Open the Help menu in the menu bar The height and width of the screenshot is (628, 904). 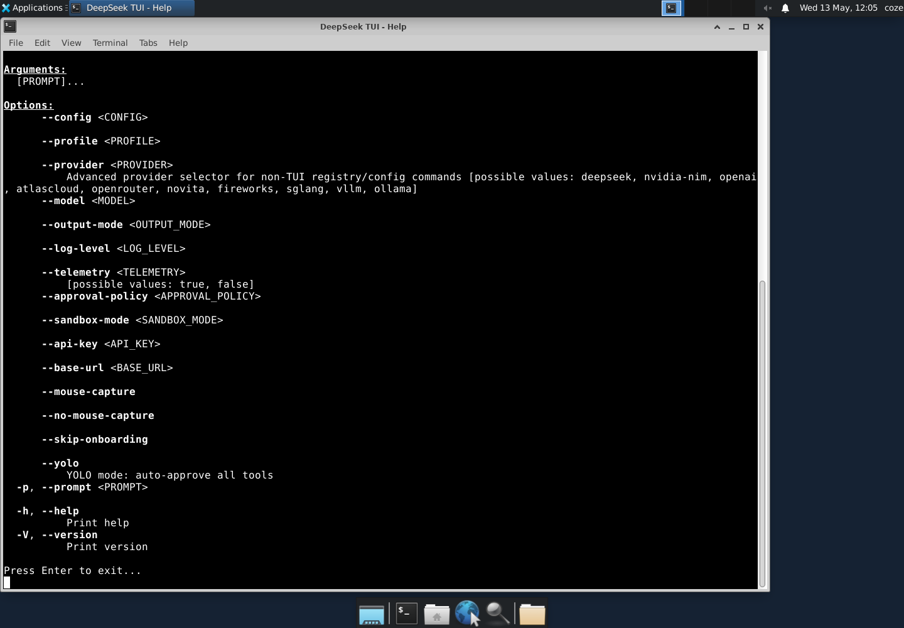click(x=178, y=43)
